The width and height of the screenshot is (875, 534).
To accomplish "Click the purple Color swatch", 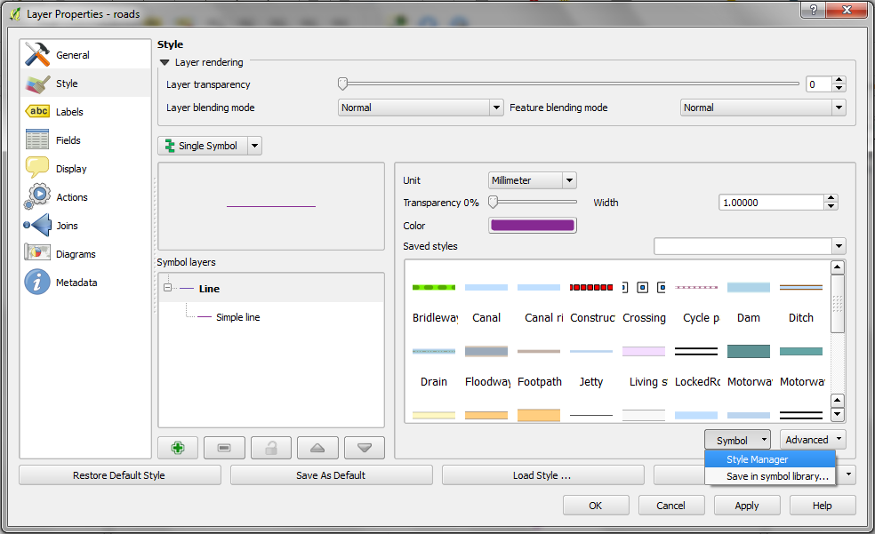I will (533, 225).
